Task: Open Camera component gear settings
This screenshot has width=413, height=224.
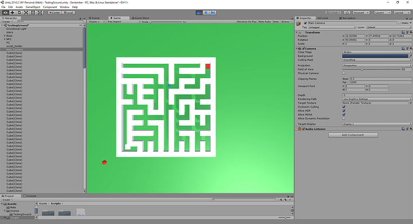Action: click(x=411, y=49)
